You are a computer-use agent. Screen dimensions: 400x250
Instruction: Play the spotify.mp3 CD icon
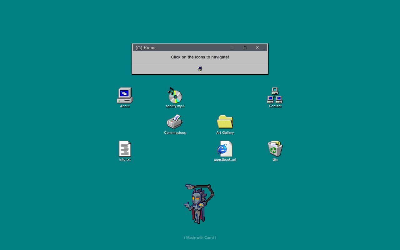click(x=175, y=95)
